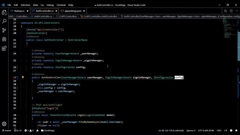Click the master branch in status bar

[x=7, y=130]
